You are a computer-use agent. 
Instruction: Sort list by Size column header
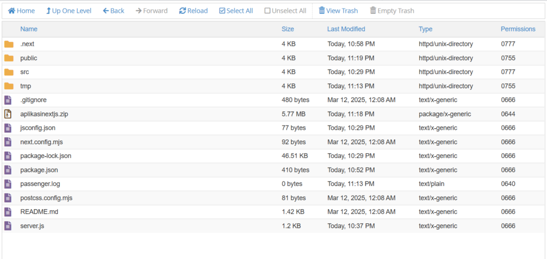287,29
